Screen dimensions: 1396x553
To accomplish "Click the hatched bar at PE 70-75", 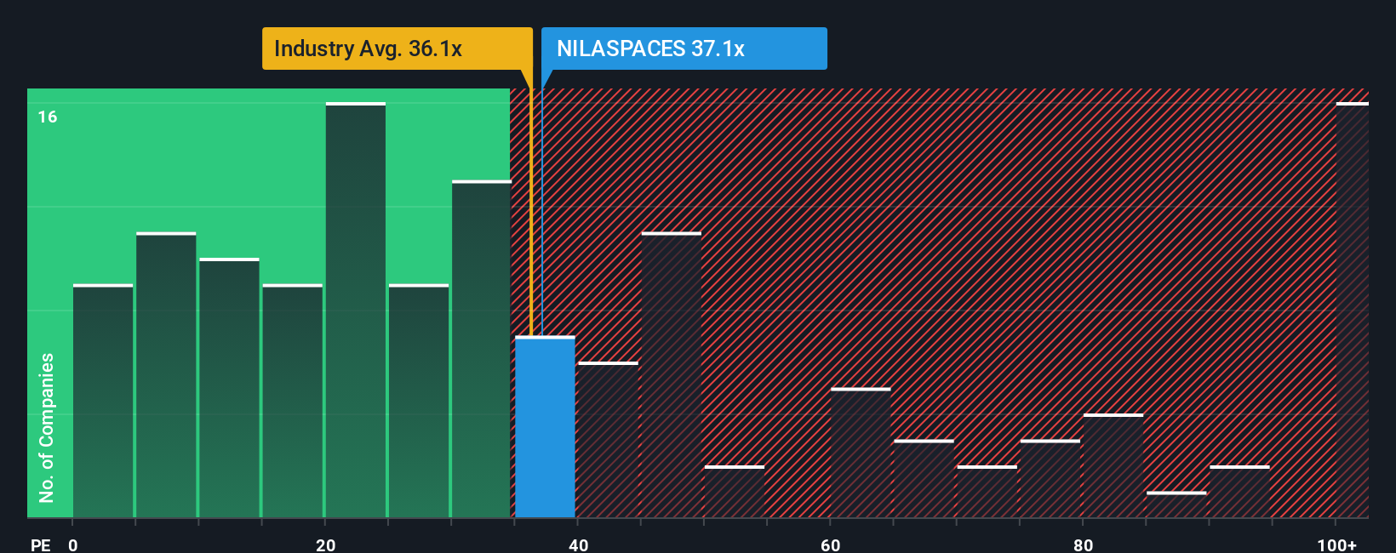I will click(x=987, y=492).
